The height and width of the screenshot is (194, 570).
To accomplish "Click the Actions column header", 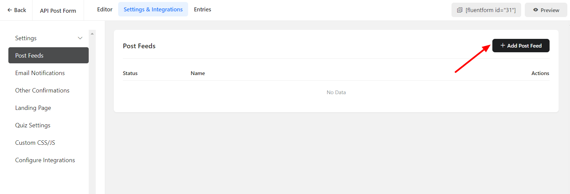I will pos(540,73).
